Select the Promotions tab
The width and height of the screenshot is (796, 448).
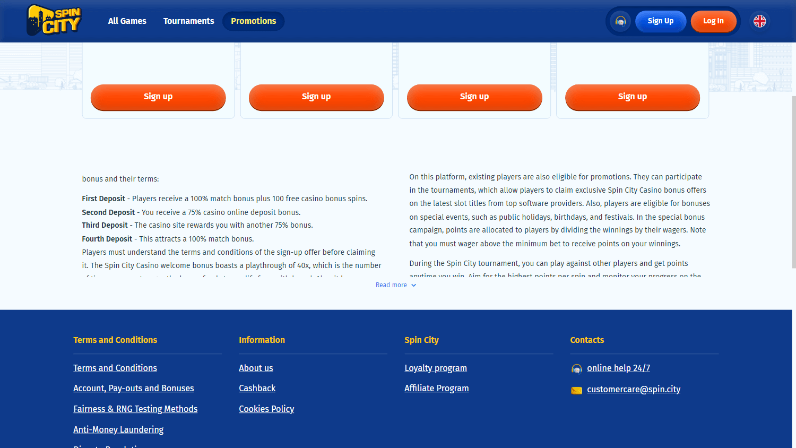[x=254, y=21]
